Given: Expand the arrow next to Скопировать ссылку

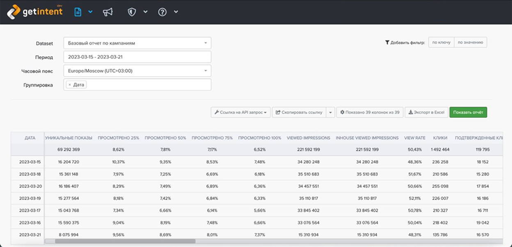Looking at the screenshot, I should 331,112.
